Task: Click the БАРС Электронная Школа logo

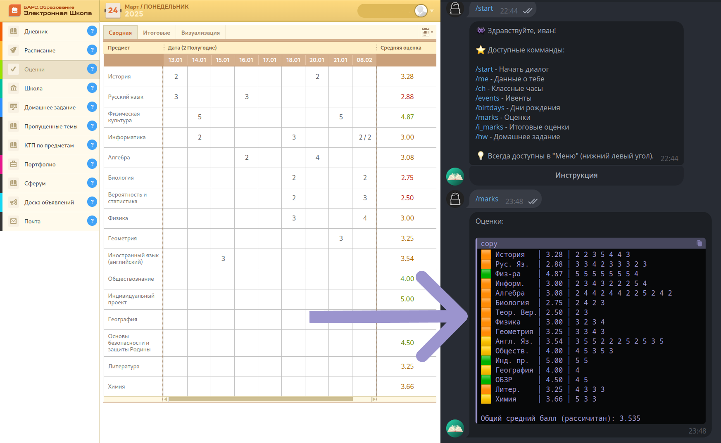Action: point(50,10)
